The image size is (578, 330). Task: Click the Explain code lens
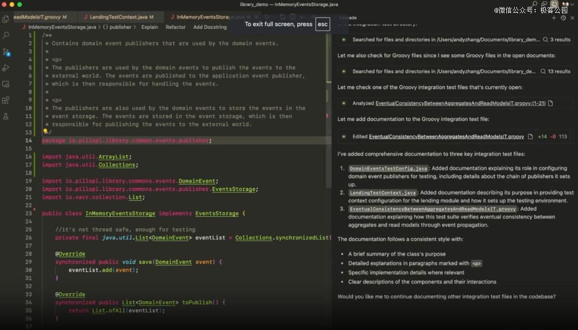coord(150,27)
